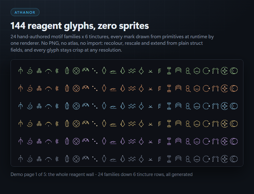Choose the yellow up-arrow glyph

pyautogui.click(x=21, y=124)
